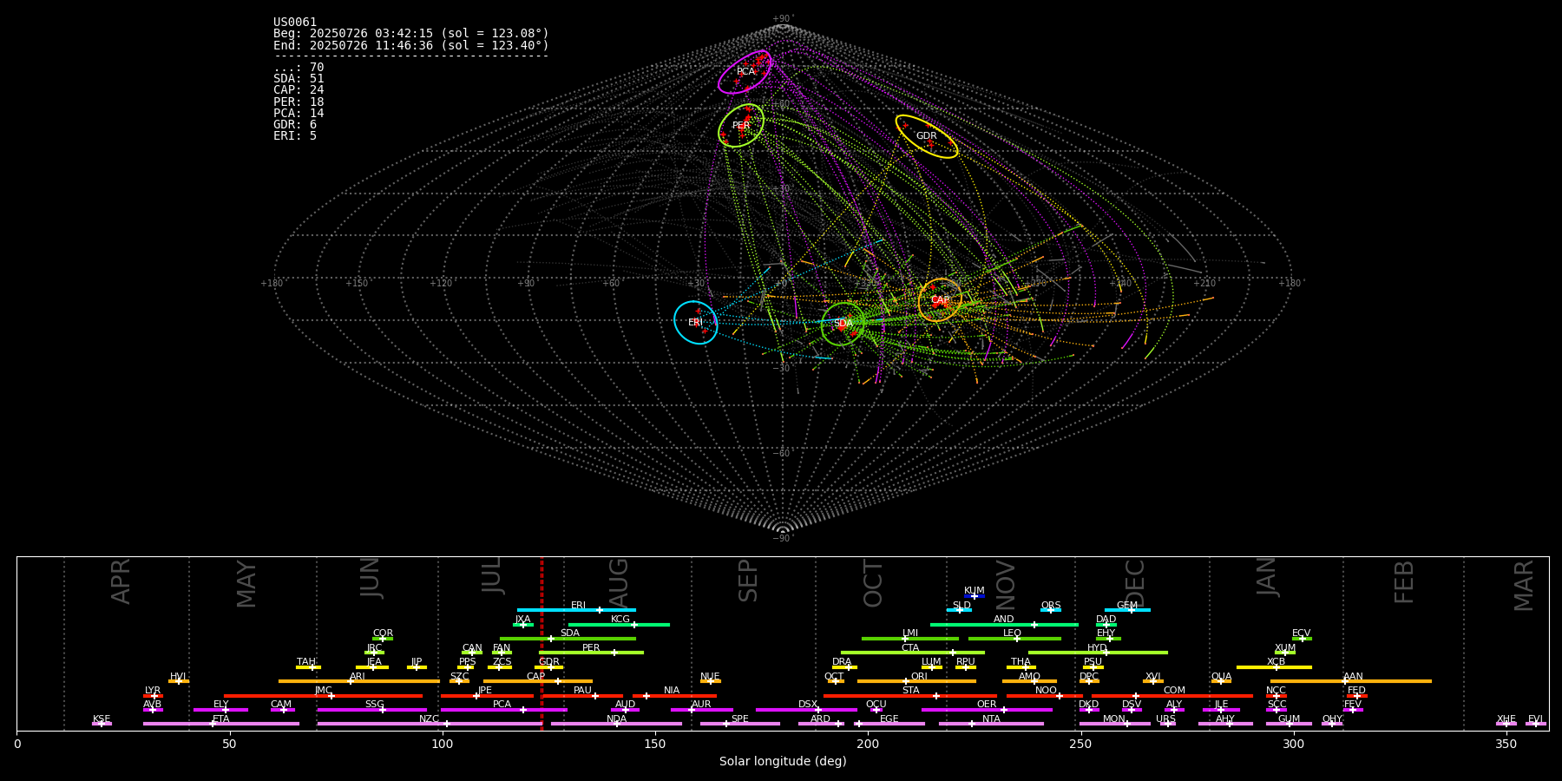Click the '...: 70' sporadic count in legend

[x=299, y=68]
